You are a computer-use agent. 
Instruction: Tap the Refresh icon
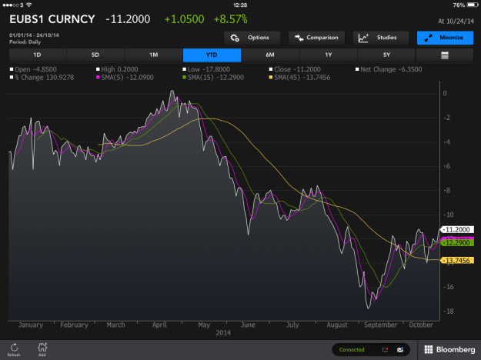point(14,349)
